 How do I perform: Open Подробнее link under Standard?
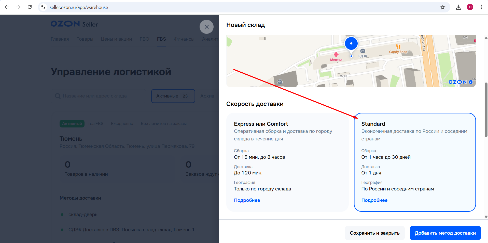pos(374,200)
